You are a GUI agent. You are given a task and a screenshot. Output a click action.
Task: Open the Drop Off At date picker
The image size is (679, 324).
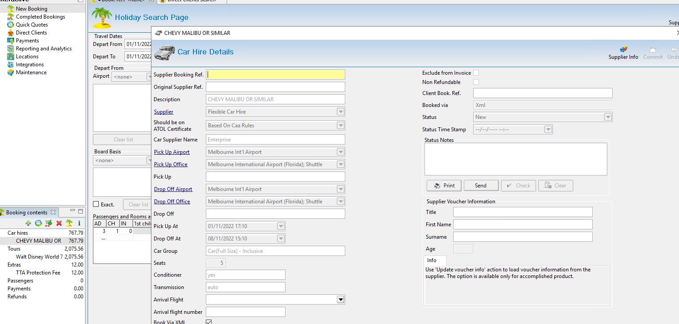(x=281, y=239)
